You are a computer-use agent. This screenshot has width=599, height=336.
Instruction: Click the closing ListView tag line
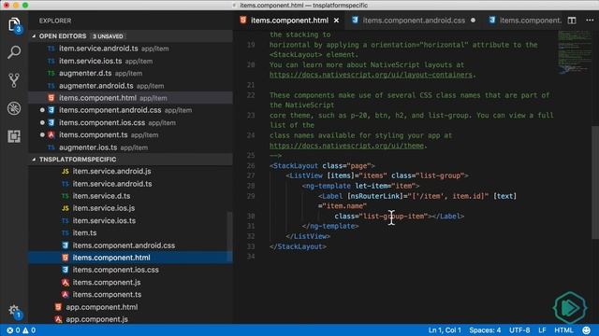tap(308, 236)
